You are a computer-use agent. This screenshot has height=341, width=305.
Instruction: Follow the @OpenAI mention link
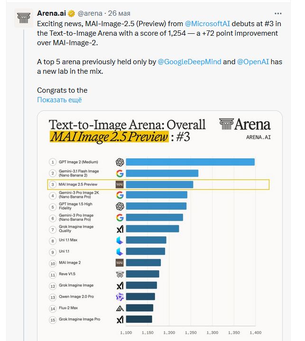[x=253, y=62]
